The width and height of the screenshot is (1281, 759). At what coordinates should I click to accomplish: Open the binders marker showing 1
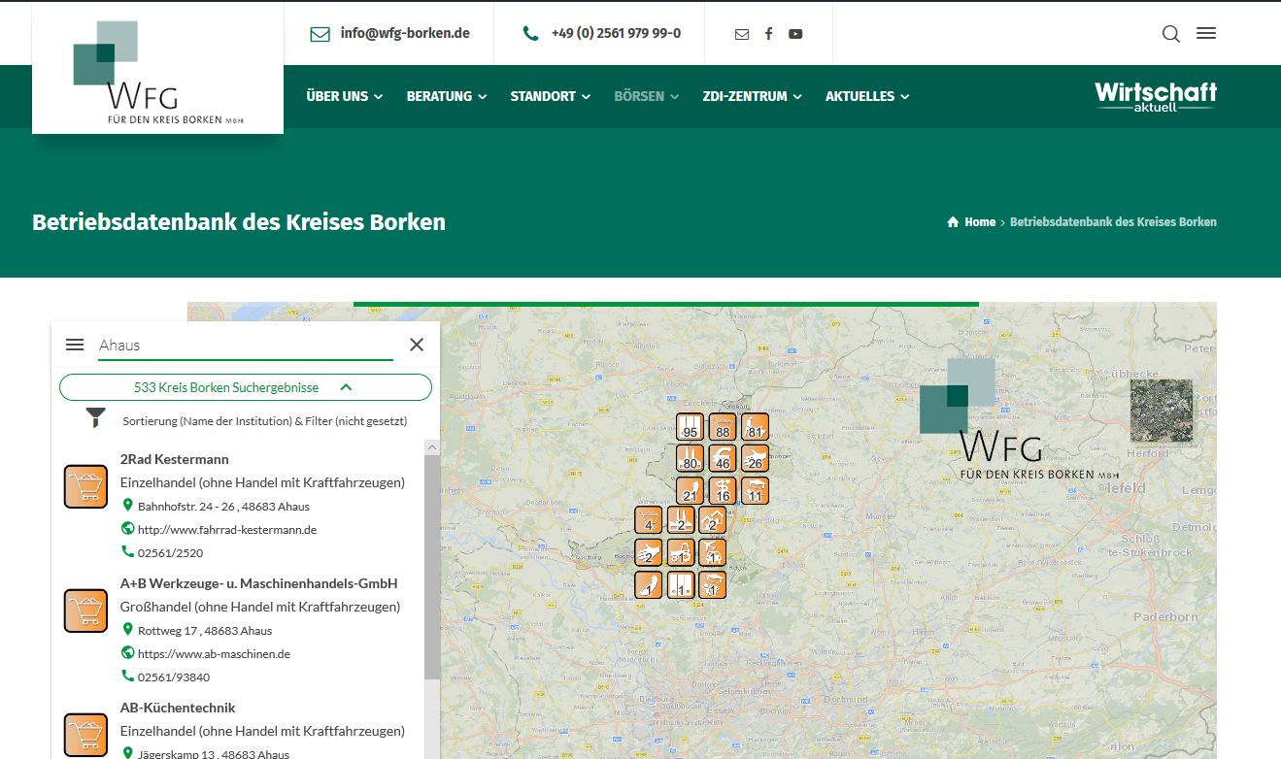click(x=681, y=584)
